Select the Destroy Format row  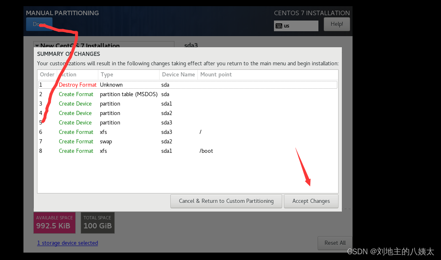[188, 85]
